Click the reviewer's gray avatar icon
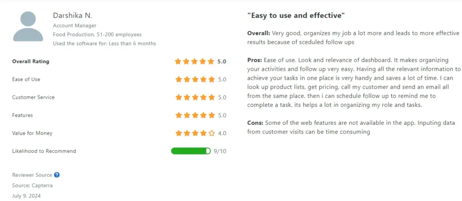The height and width of the screenshot is (201, 462). [28, 27]
